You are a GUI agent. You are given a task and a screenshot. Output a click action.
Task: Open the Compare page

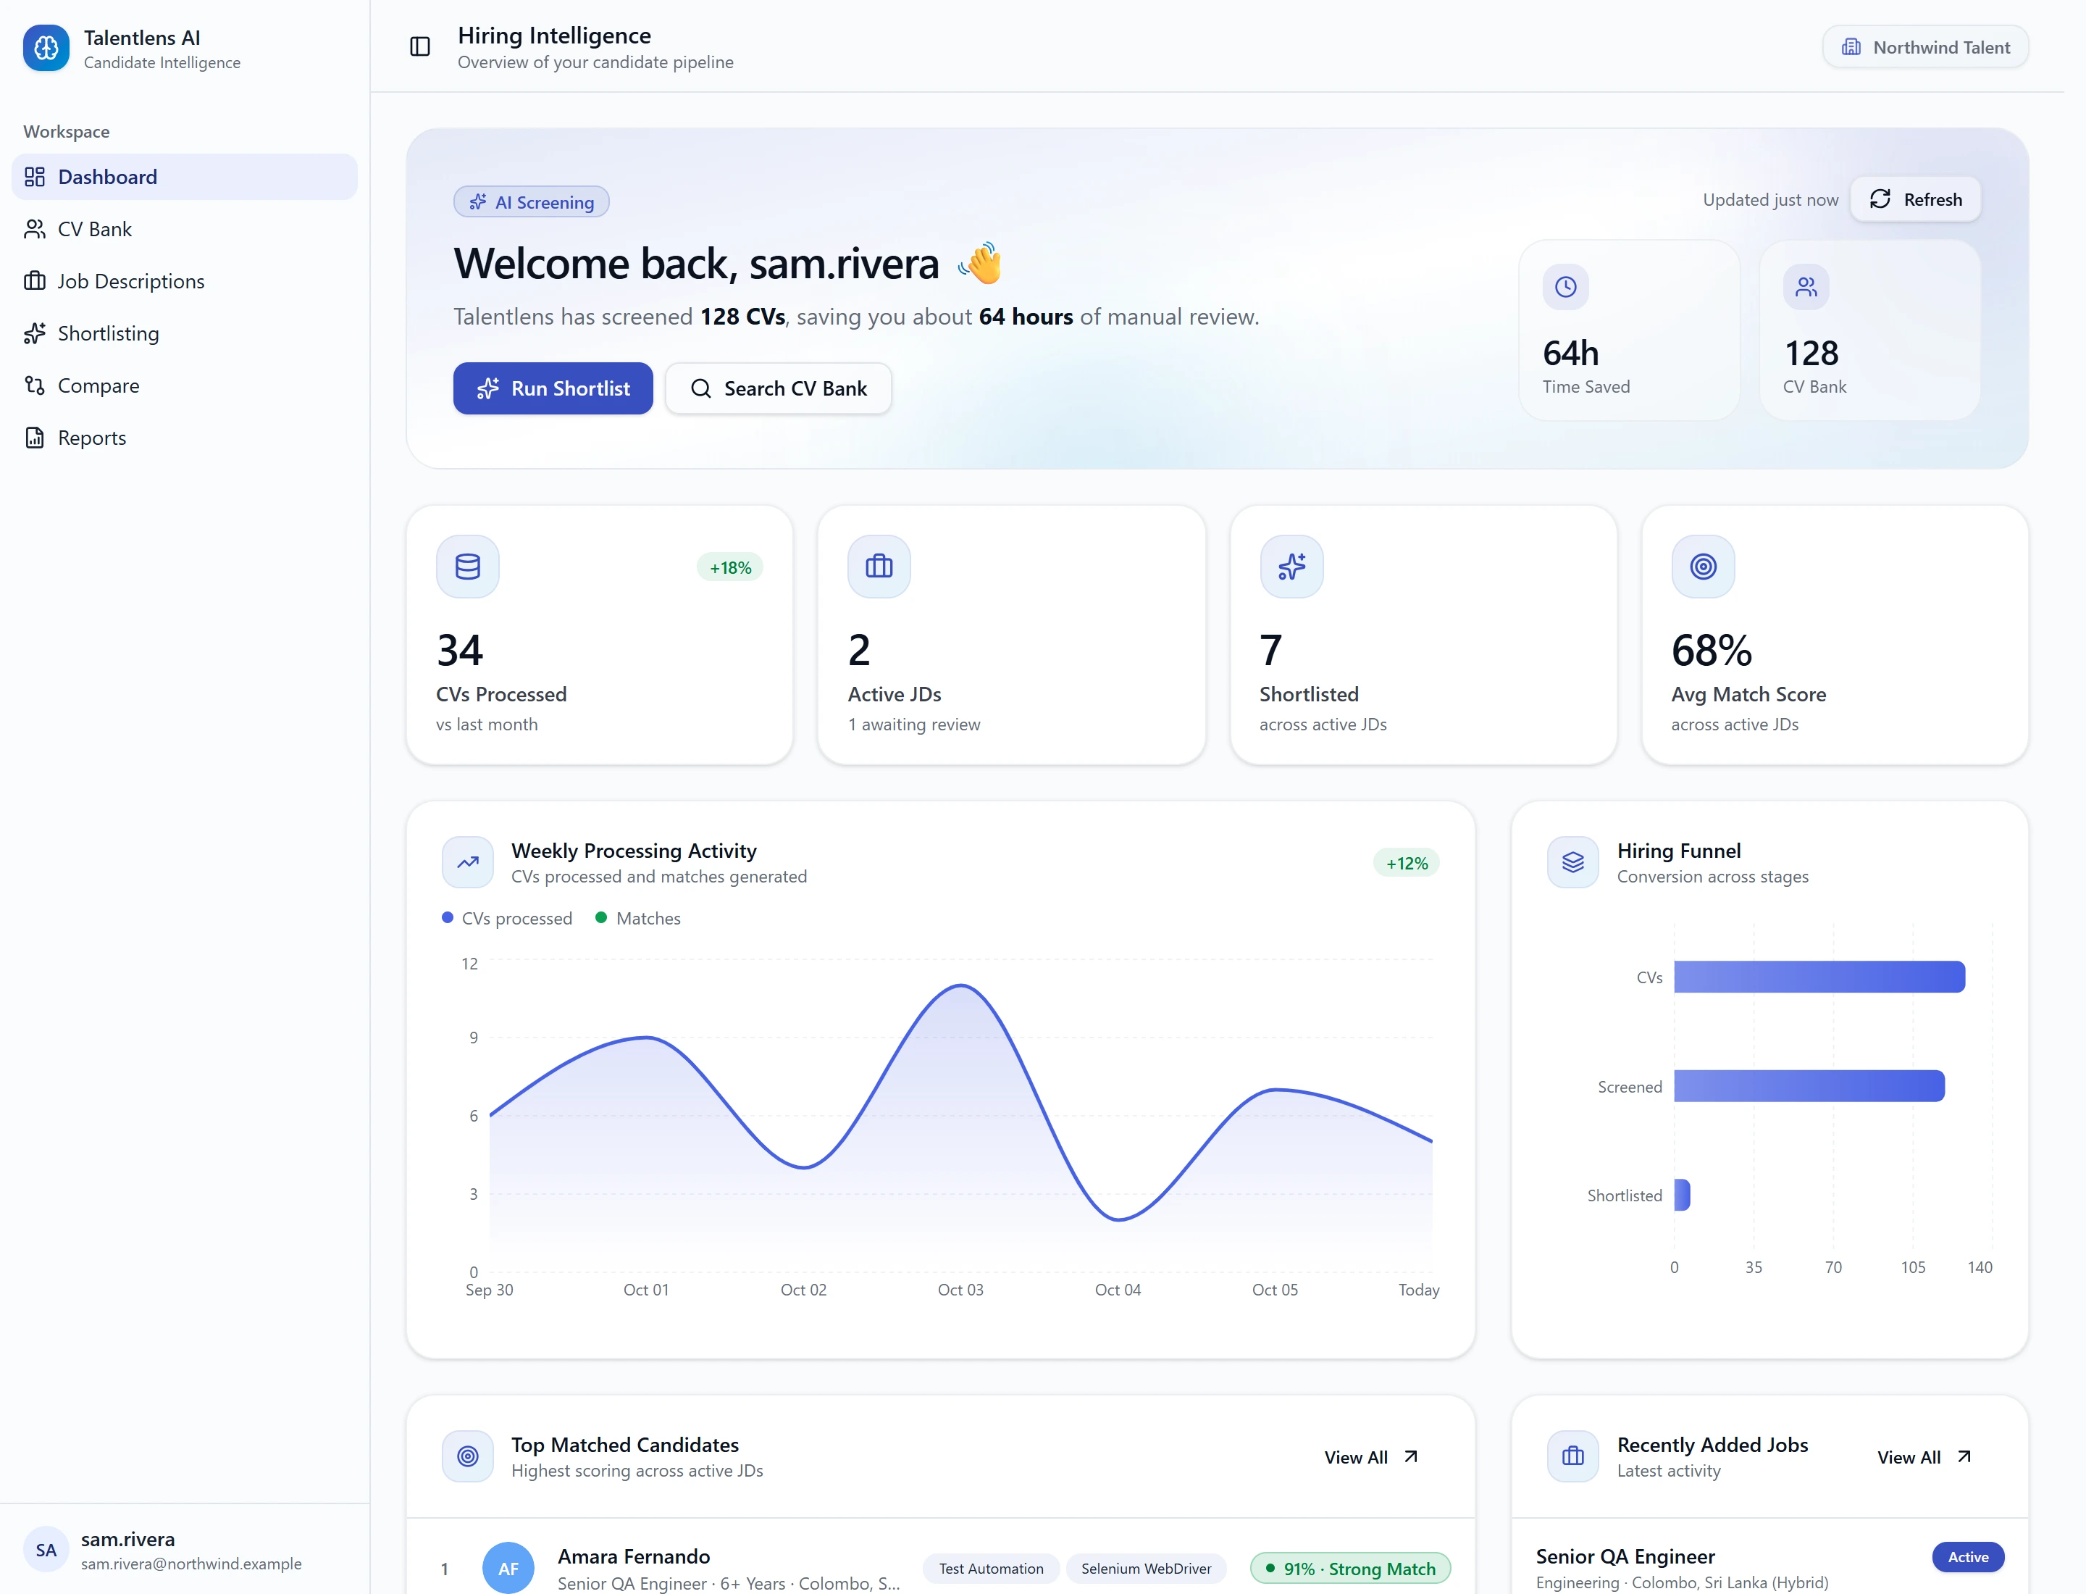[185, 385]
